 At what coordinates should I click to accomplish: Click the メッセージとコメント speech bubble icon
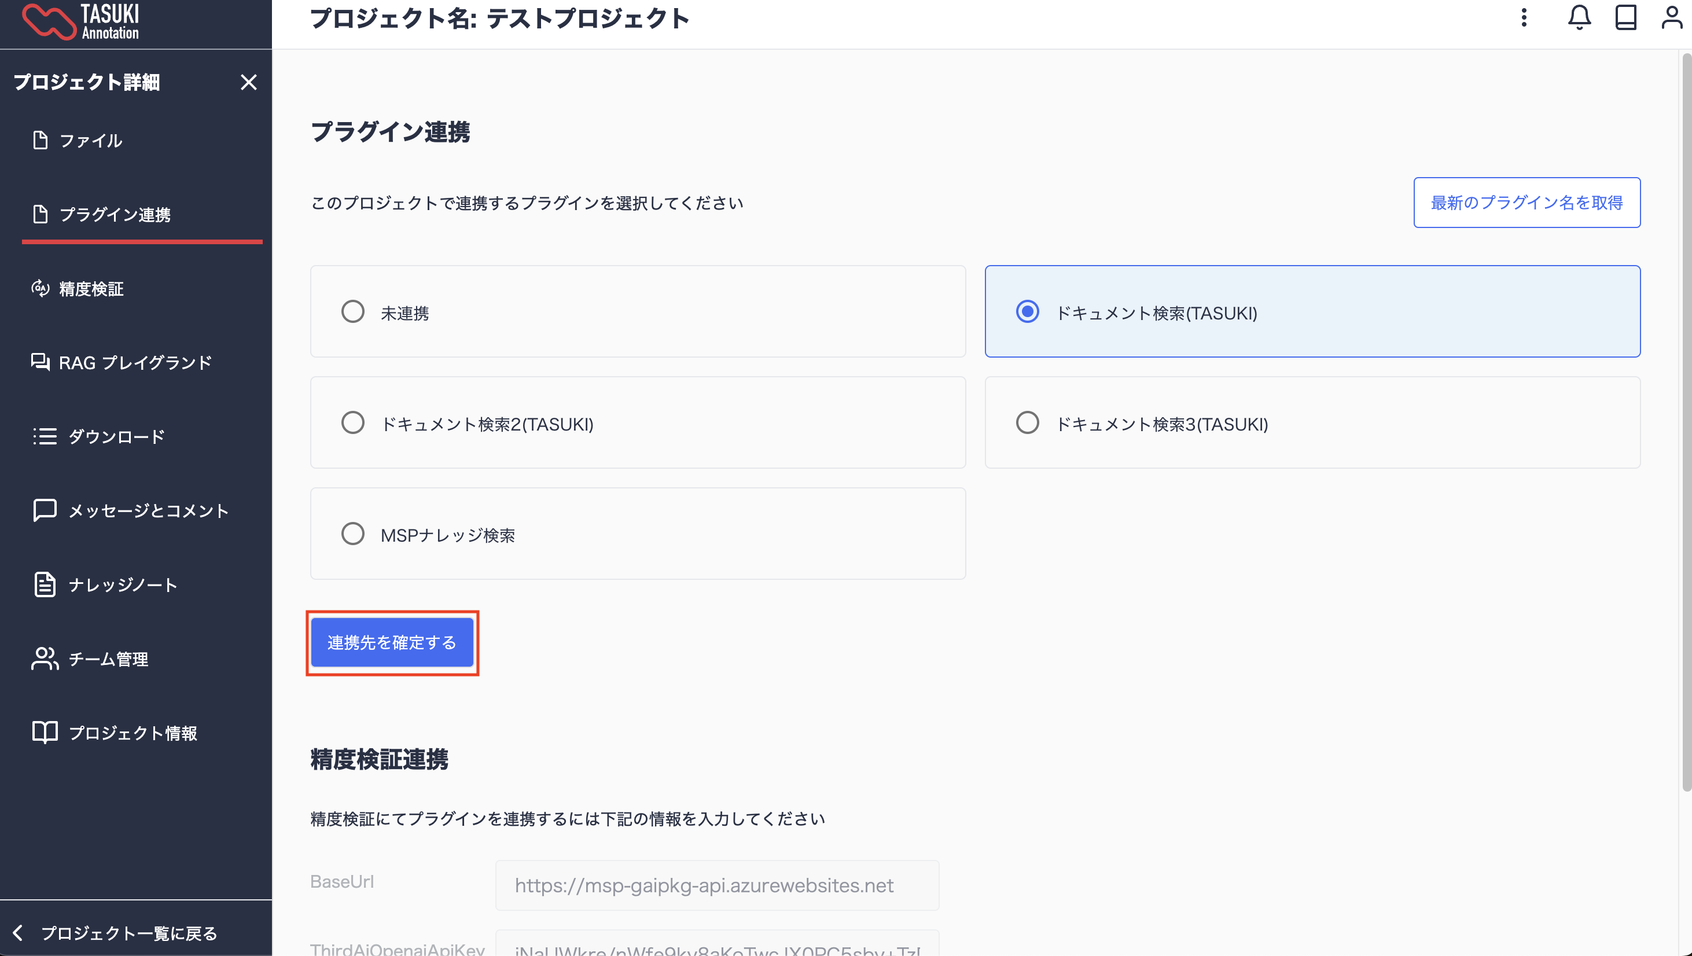[x=45, y=510]
